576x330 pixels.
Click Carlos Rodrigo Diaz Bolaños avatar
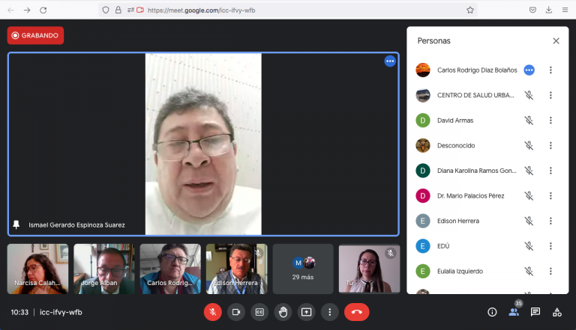[x=423, y=70]
